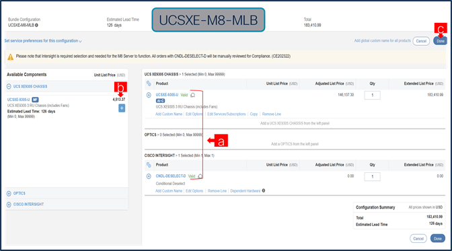Screen dimensions: 452x251
Task: Click info icon beside UCSXE-M8-MLB bundle name
Action: click(x=36, y=25)
